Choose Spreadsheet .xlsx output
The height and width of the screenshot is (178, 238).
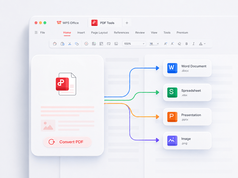click(x=187, y=93)
